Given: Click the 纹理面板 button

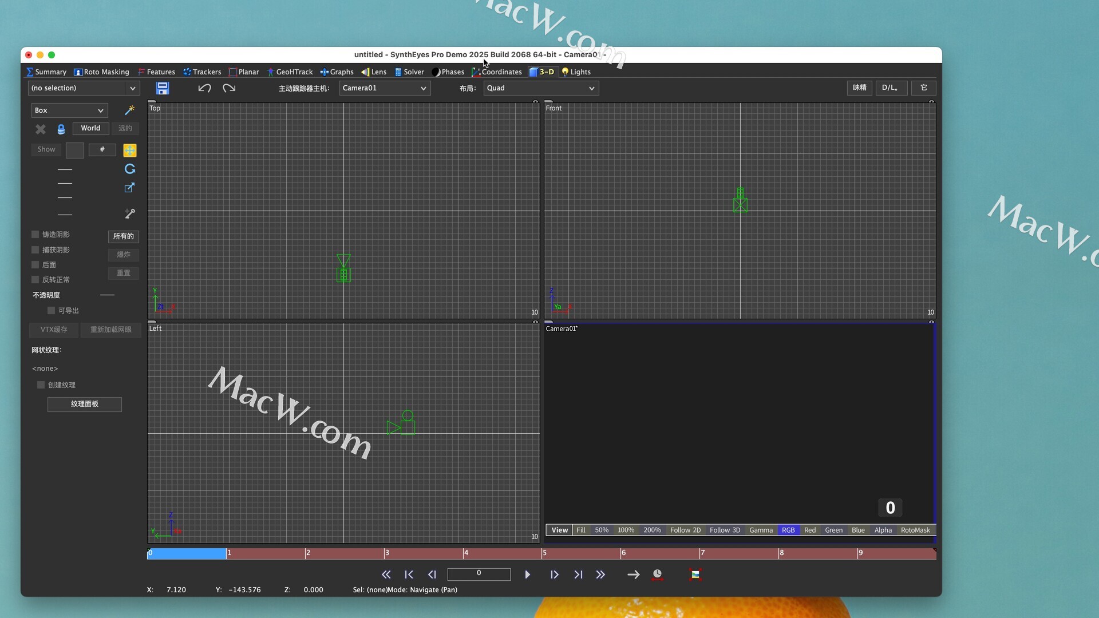Looking at the screenshot, I should click(85, 404).
